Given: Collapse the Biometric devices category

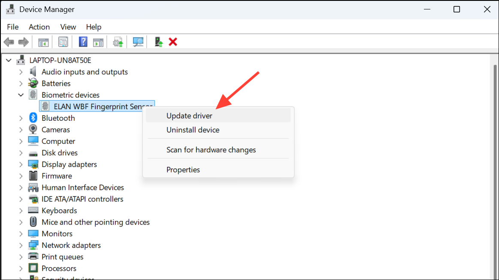Looking at the screenshot, I should 21,95.
